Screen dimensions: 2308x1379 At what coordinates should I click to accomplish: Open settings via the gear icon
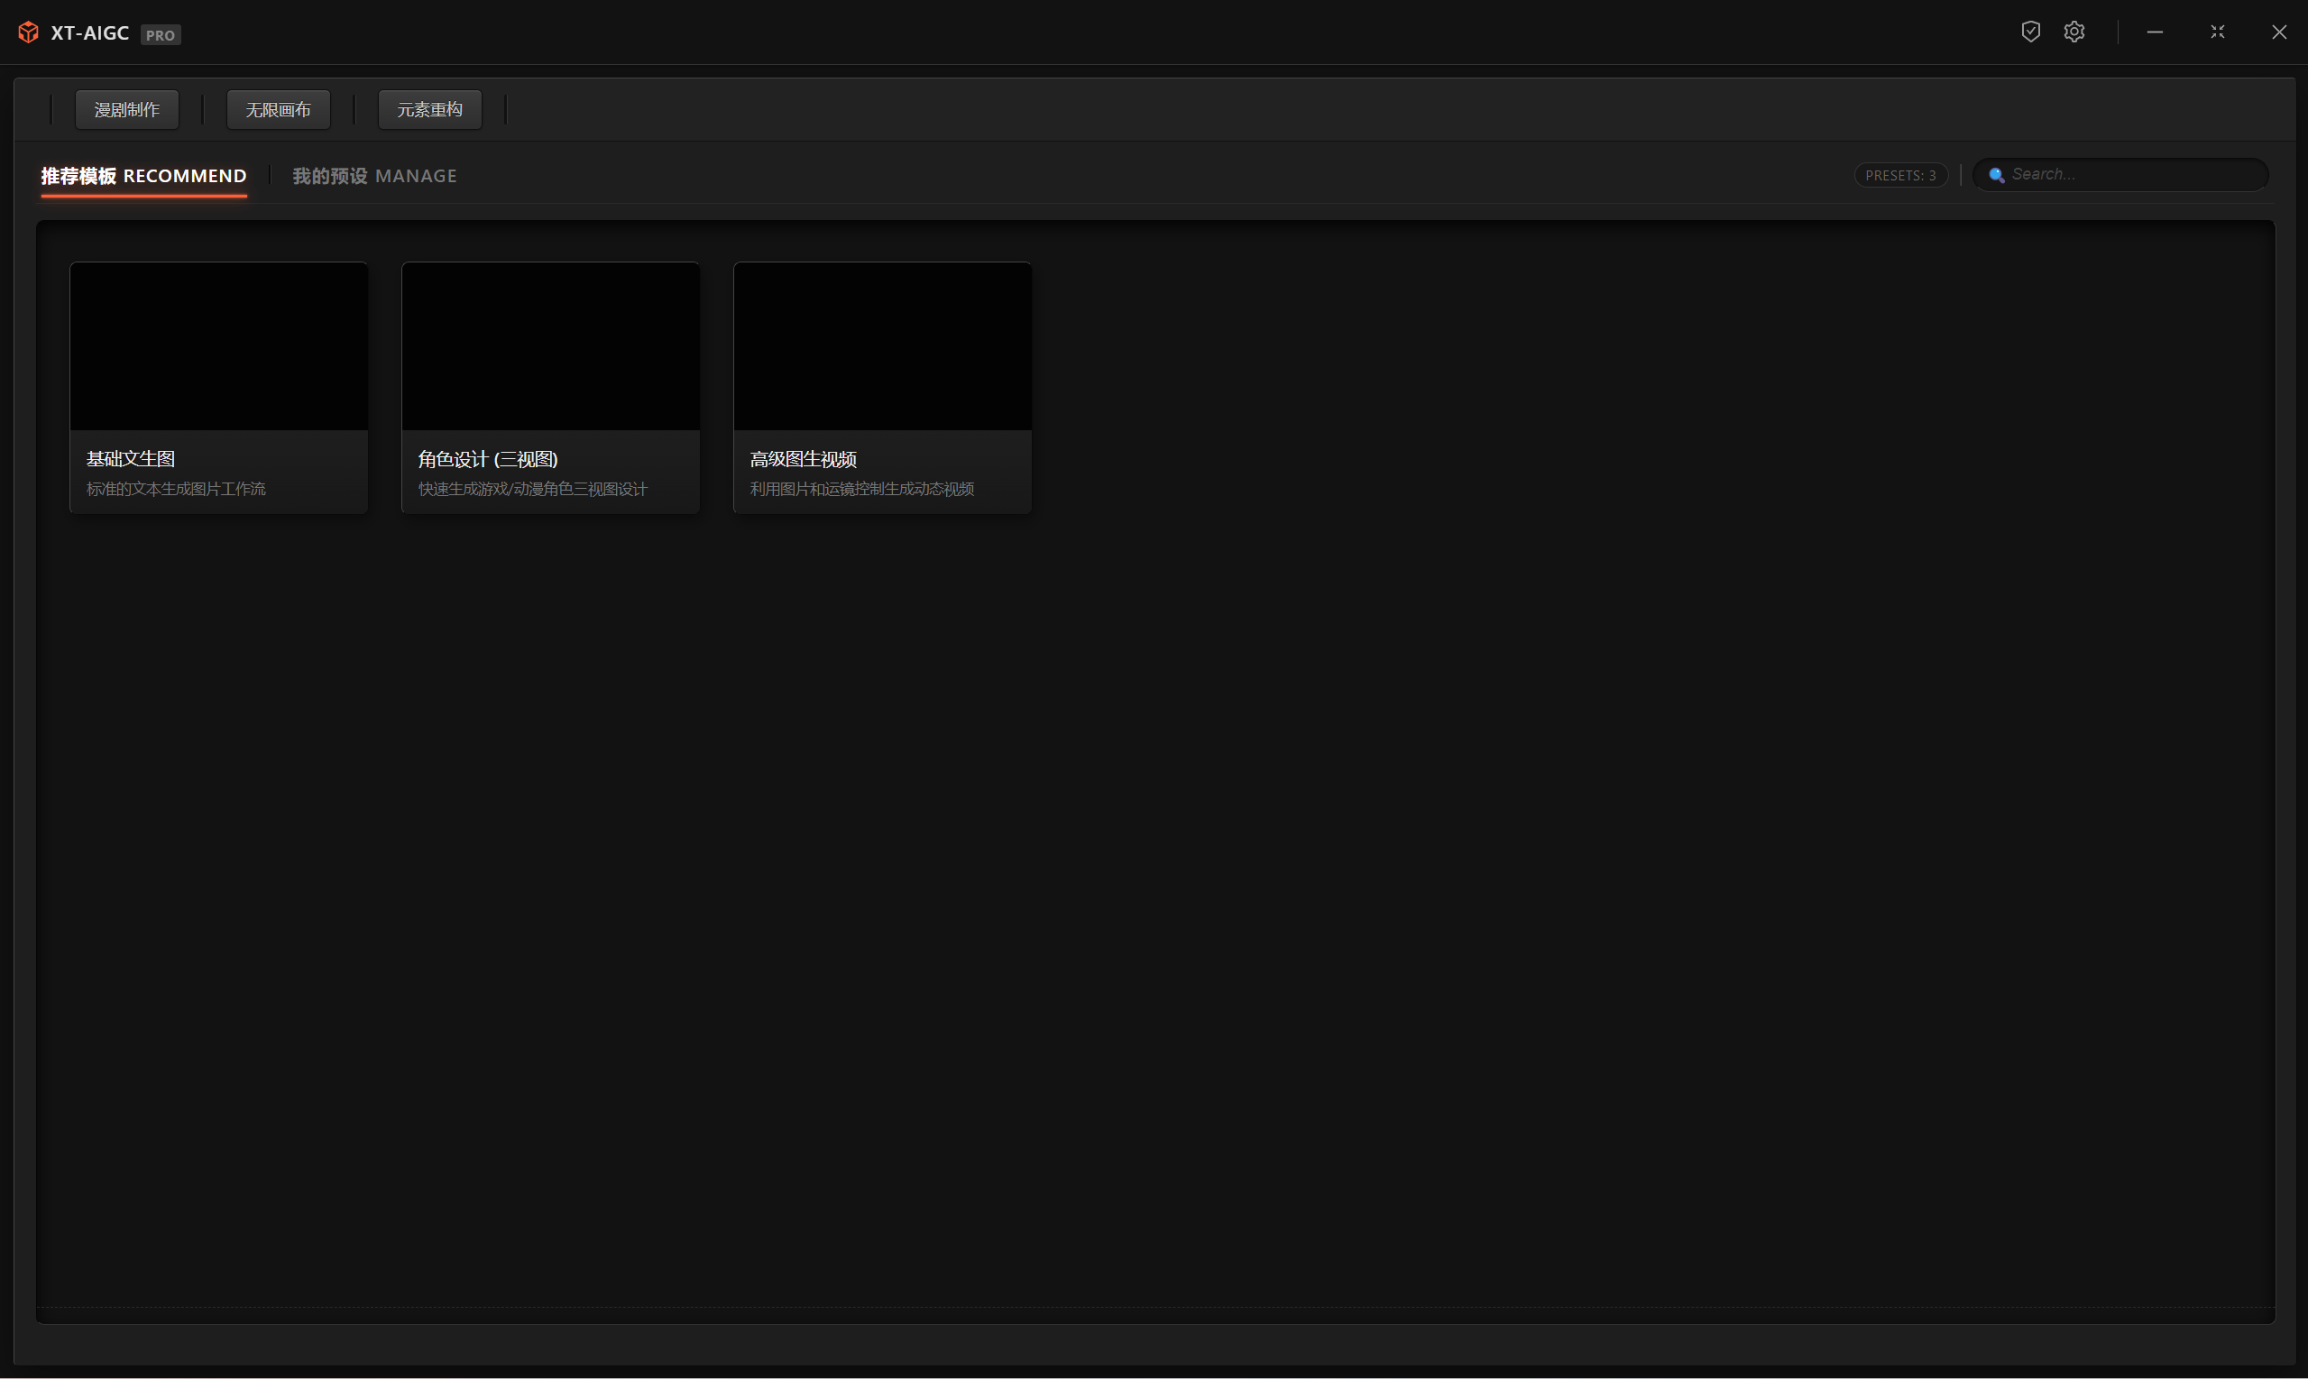point(2074,32)
